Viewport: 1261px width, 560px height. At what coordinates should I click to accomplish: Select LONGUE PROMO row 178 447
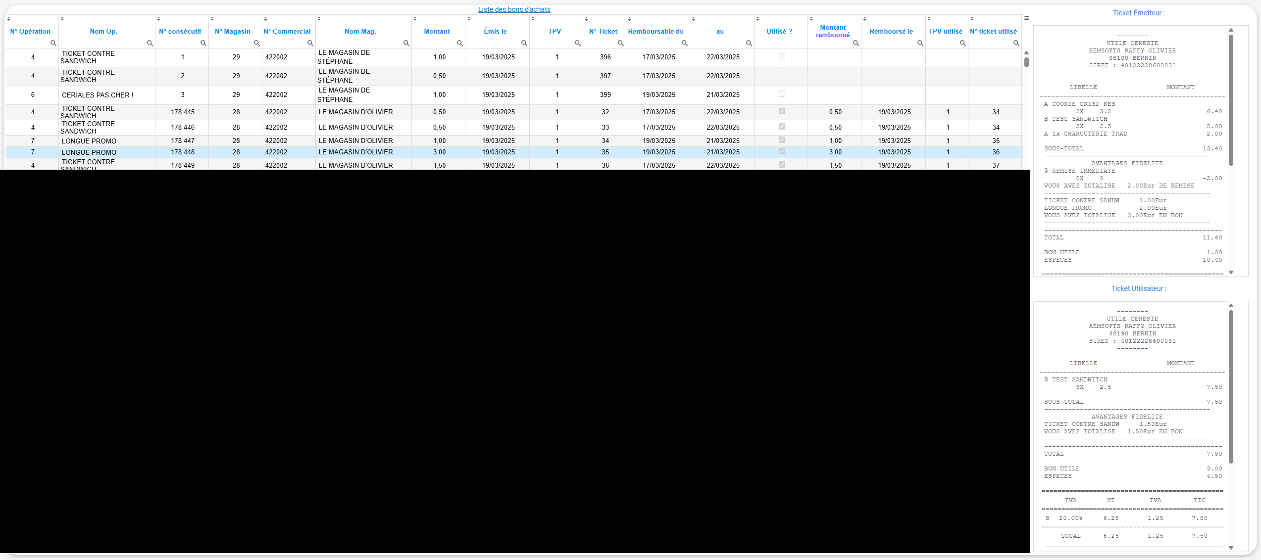(89, 141)
